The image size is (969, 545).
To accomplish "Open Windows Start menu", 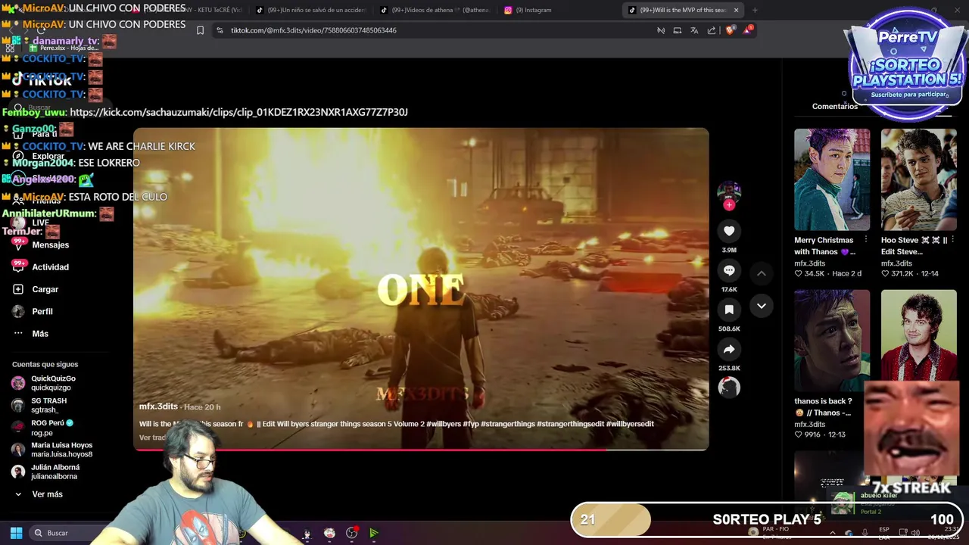I will click(16, 533).
